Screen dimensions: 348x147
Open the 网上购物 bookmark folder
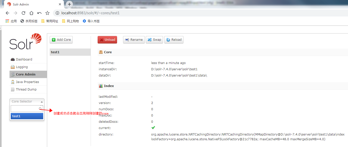pyautogui.click(x=70, y=21)
